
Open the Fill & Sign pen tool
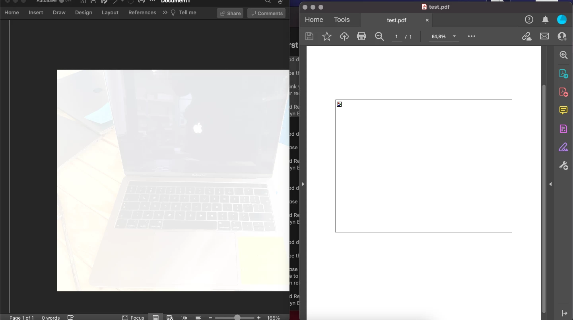click(563, 147)
